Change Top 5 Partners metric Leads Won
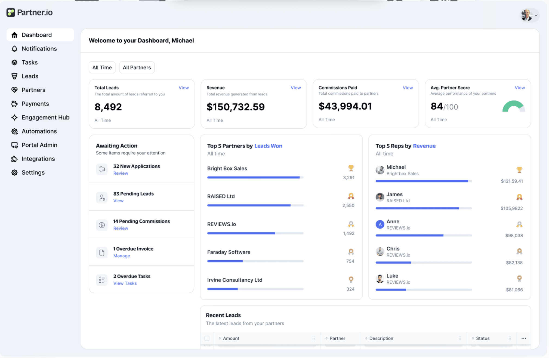The width and height of the screenshot is (549, 358). pyautogui.click(x=268, y=146)
